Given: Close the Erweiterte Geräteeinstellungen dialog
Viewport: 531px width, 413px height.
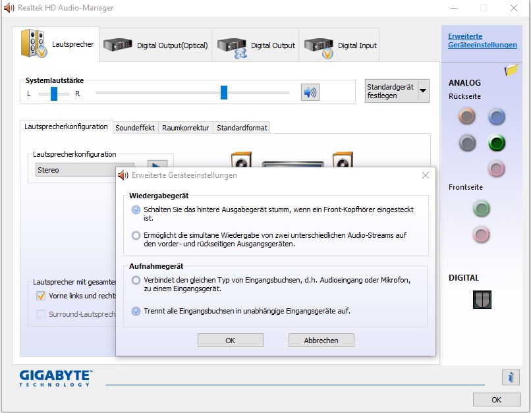Looking at the screenshot, I should 426,175.
